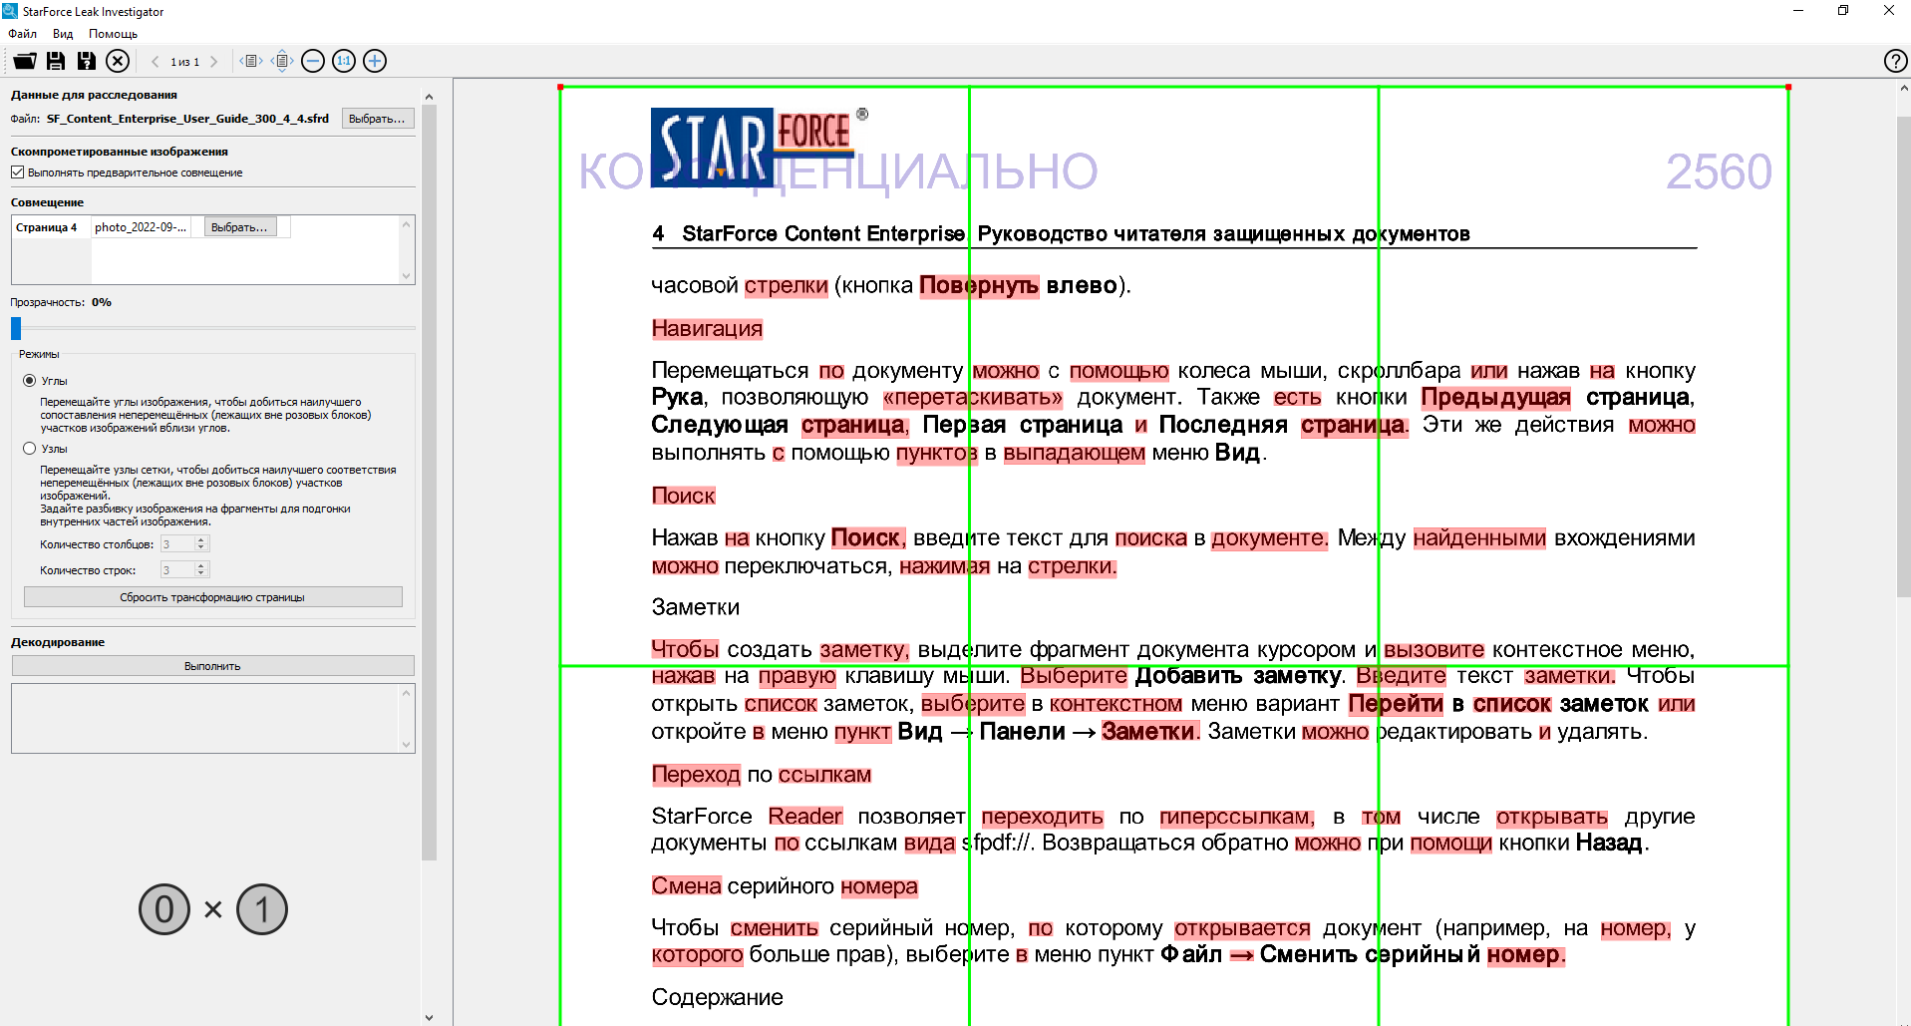The height and width of the screenshot is (1026, 1911).
Task: Click the Прозрачность 0% value label
Action: click(102, 302)
